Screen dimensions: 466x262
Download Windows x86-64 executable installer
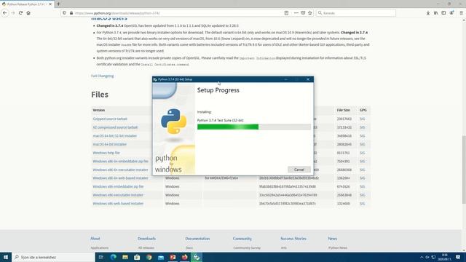pyautogui.click(x=120, y=170)
